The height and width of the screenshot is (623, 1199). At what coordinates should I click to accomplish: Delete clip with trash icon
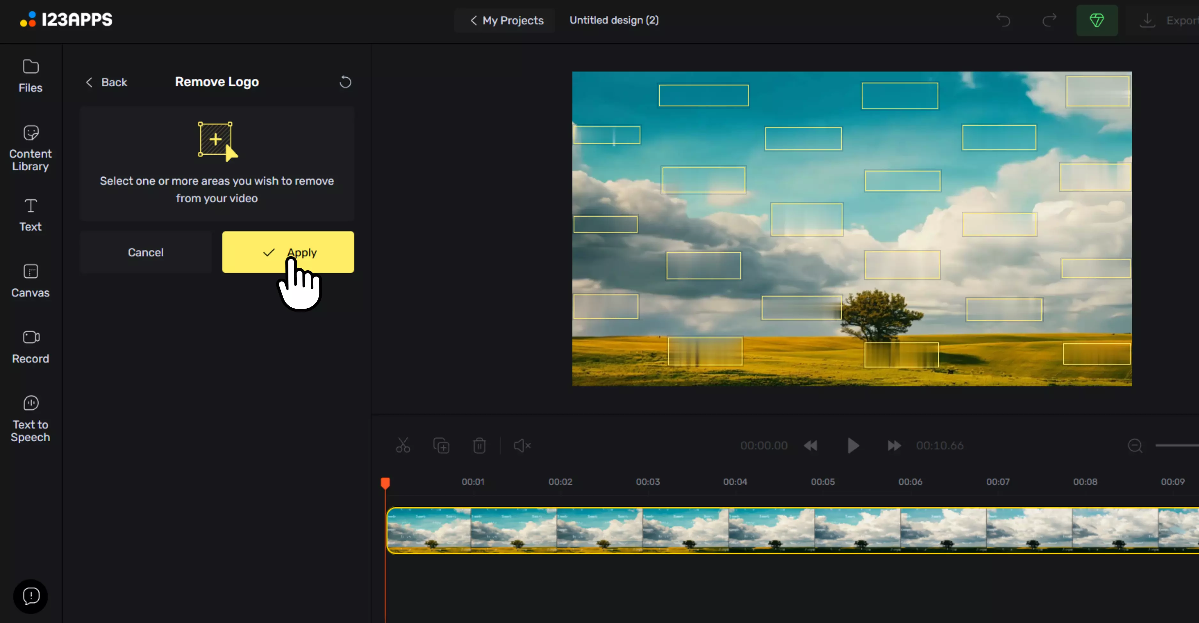click(479, 445)
